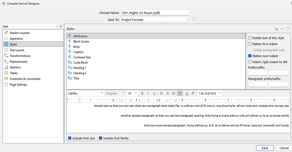This screenshot has height=152, width=292.
Task: Click the Page Settings icon
Action: point(6,85)
